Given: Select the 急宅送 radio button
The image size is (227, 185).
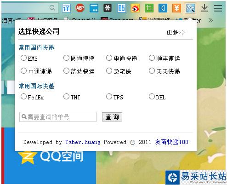Looking at the screenshot, I should pos(109,71).
